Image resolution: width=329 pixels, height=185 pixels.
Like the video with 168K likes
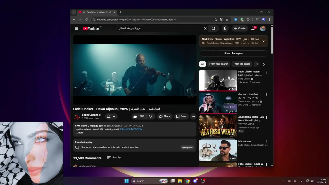(x=139, y=116)
